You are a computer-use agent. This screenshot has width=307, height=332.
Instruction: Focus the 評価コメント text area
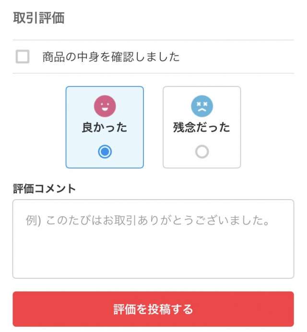point(153,239)
